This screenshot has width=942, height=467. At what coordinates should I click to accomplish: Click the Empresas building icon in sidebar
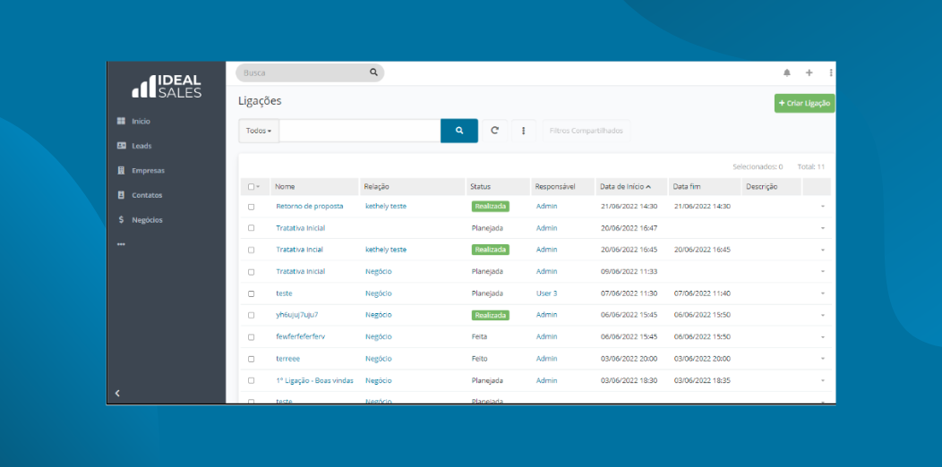click(x=121, y=171)
